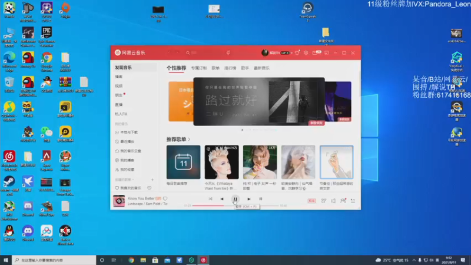Expand 推荐歌单 via its chevron
This screenshot has width=471, height=265.
click(189, 140)
